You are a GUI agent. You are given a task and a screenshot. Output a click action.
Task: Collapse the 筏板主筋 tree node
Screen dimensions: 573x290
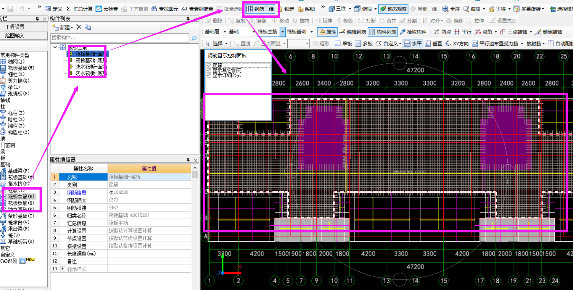tap(55, 47)
